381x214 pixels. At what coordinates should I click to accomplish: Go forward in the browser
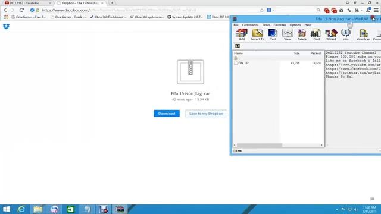(x=13, y=10)
